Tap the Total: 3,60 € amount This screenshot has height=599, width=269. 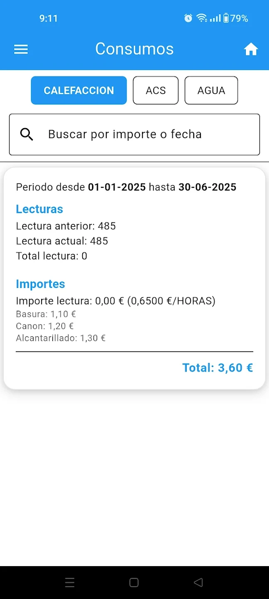tap(218, 368)
